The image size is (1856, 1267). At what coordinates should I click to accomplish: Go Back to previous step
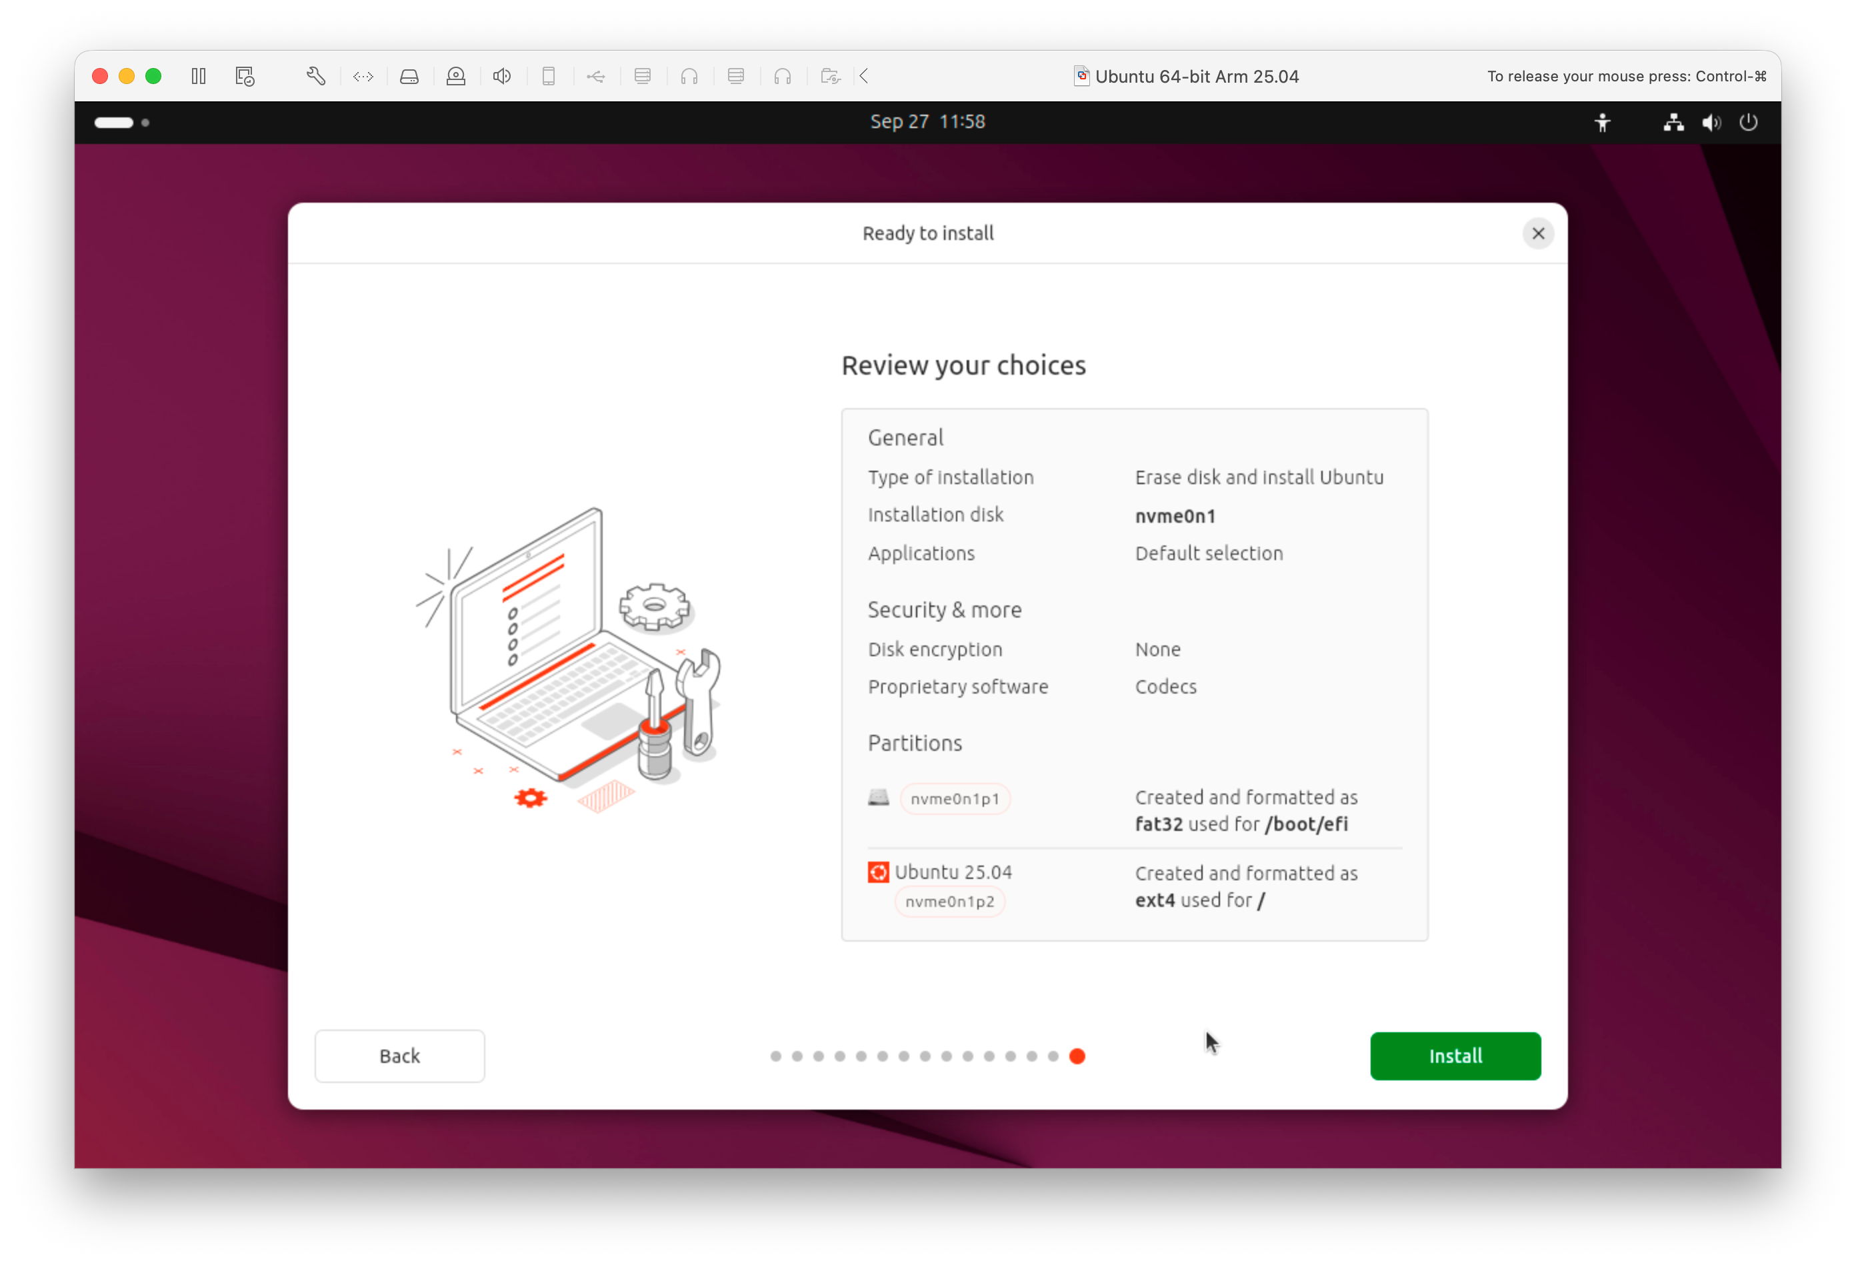pos(399,1056)
